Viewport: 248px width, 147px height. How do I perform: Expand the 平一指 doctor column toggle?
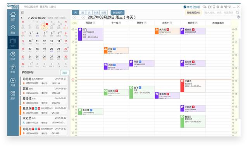[120, 22]
